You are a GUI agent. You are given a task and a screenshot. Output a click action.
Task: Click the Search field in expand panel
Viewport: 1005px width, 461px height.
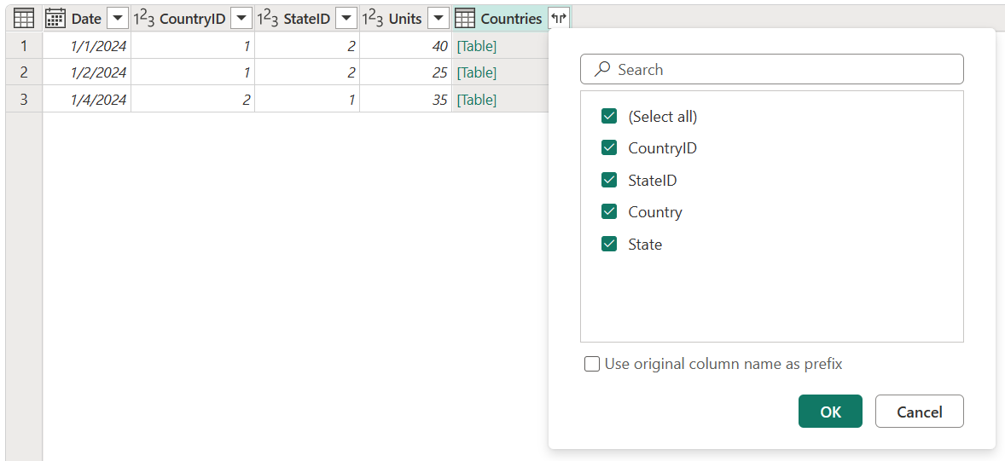(x=771, y=70)
